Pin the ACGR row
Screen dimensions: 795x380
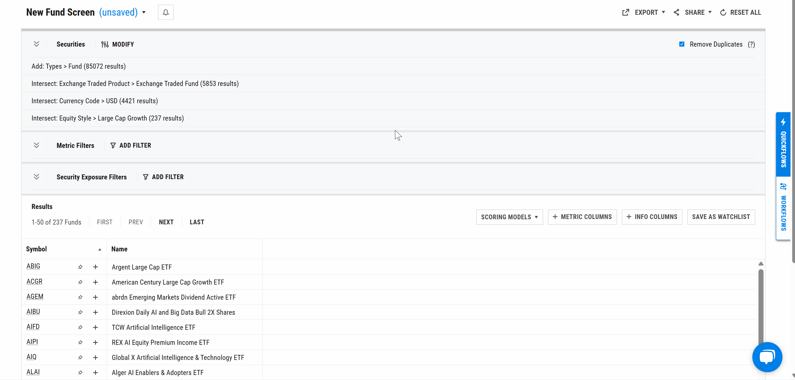[x=80, y=282]
